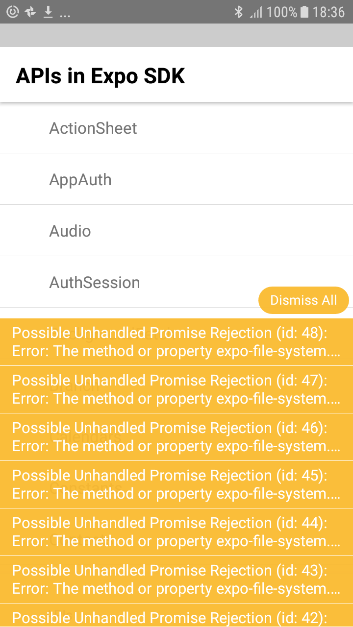Image resolution: width=353 pixels, height=627 pixels.
Task: Tap the promise rejection banner id 46
Action: [x=176, y=436]
